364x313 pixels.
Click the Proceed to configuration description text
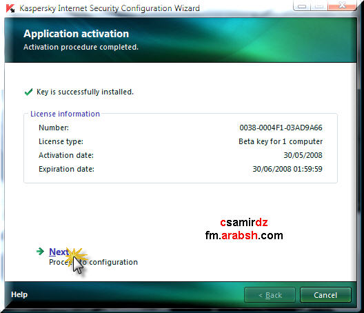pyautogui.click(x=93, y=262)
